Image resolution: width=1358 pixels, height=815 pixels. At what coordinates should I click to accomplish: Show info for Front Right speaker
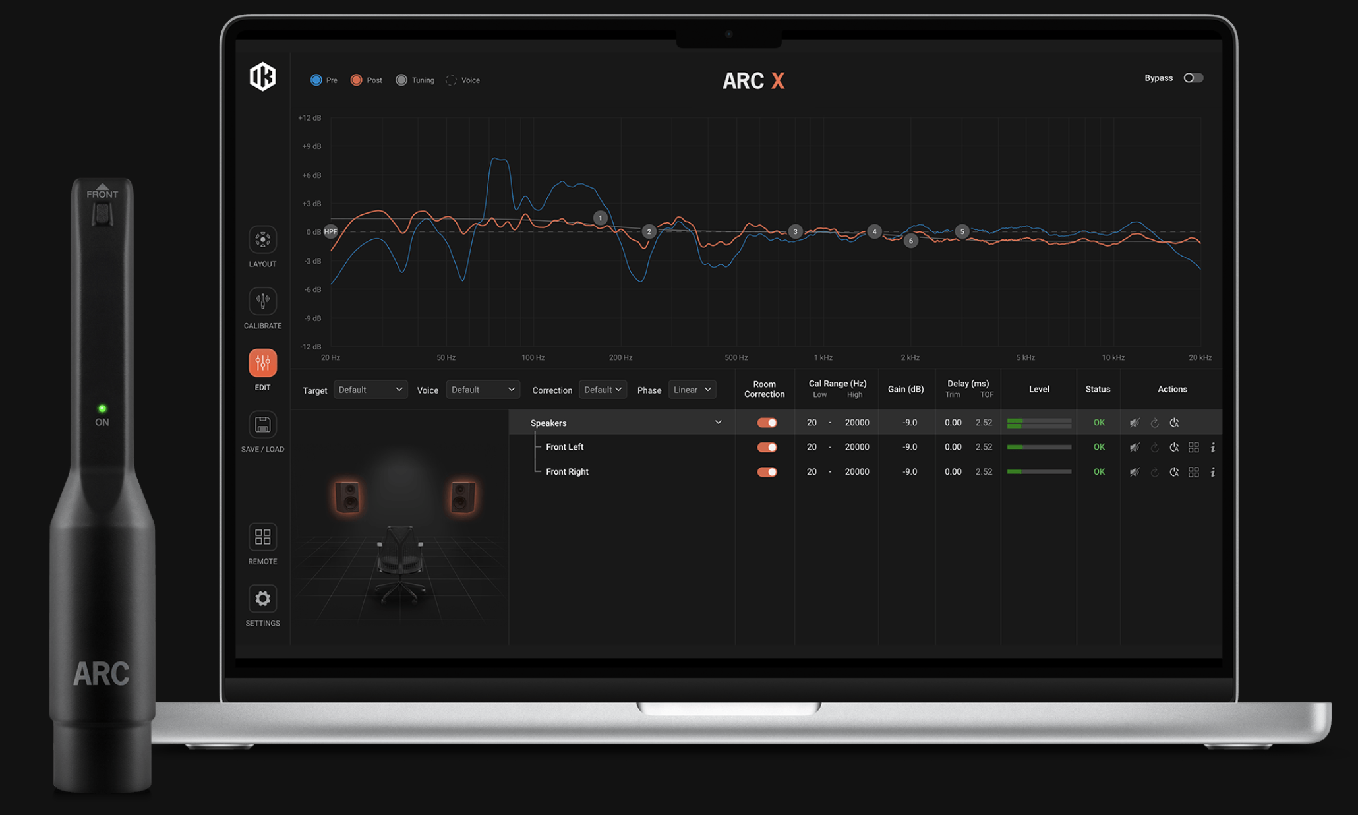1213,472
